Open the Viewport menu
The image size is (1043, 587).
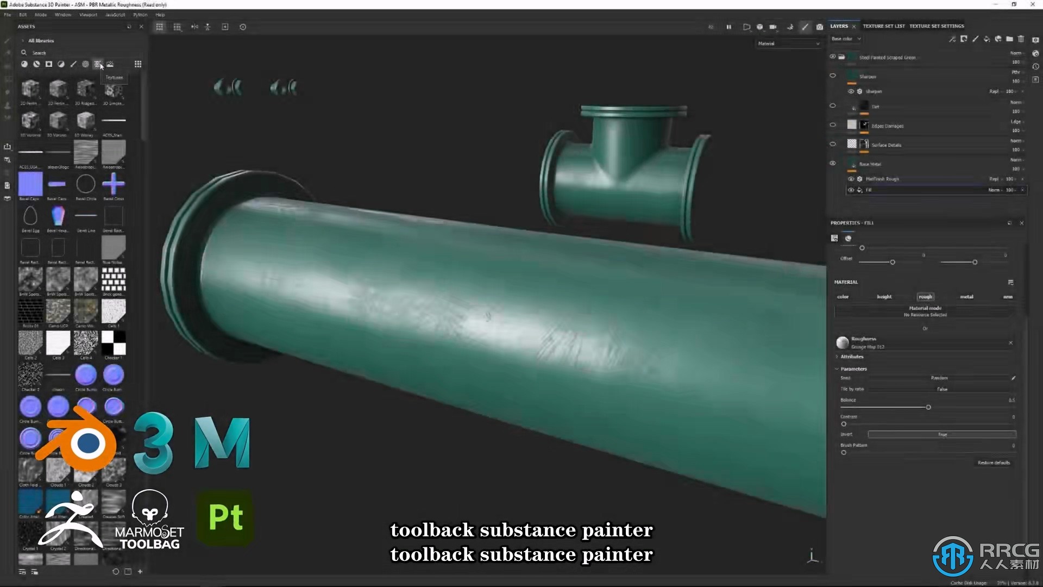coord(88,15)
